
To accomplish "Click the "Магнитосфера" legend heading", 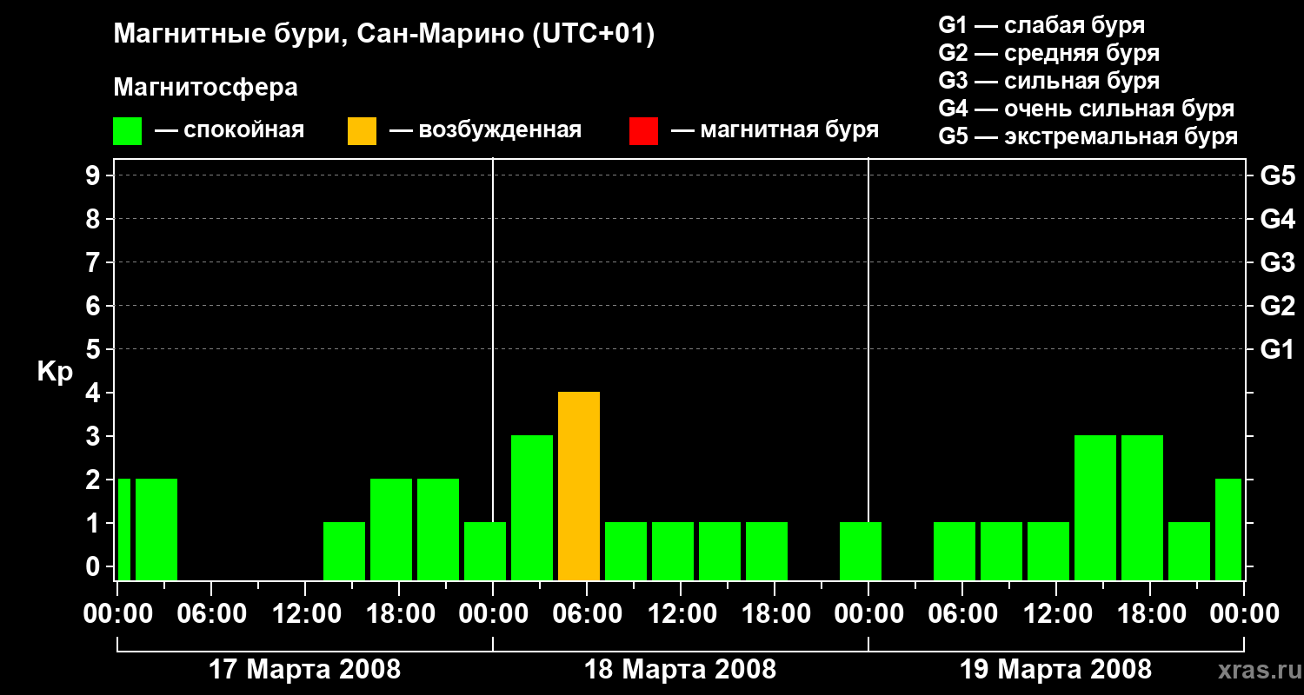I will click(205, 87).
